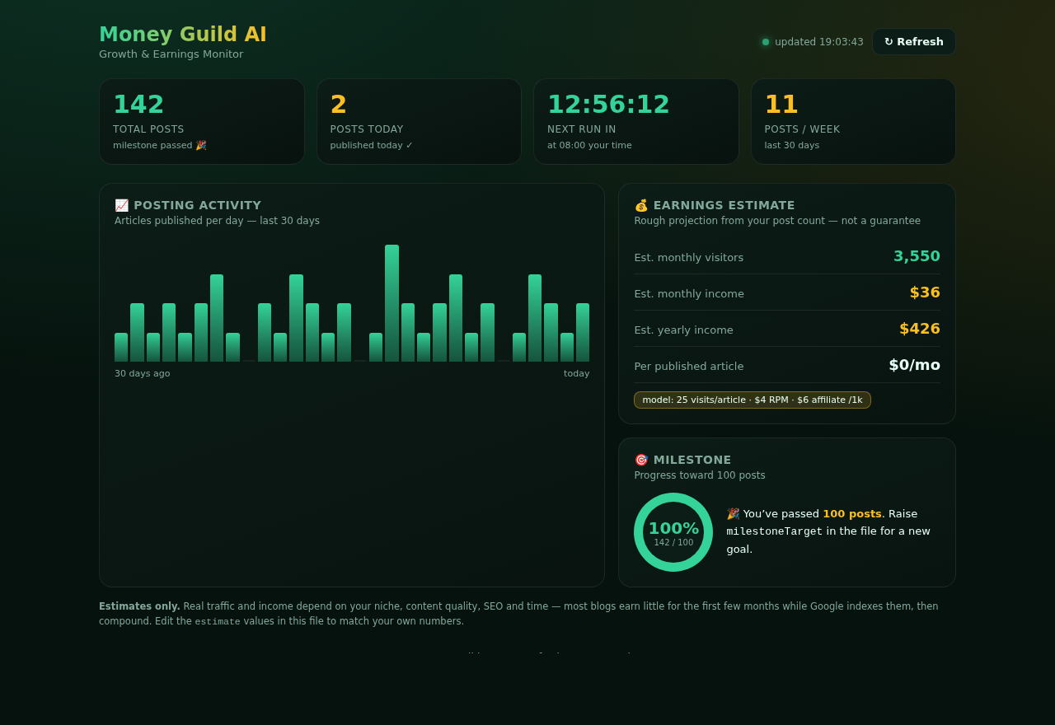The image size is (1055, 725).
Task: Select the POSTING ACTIVITY heading text
Action: click(198, 205)
